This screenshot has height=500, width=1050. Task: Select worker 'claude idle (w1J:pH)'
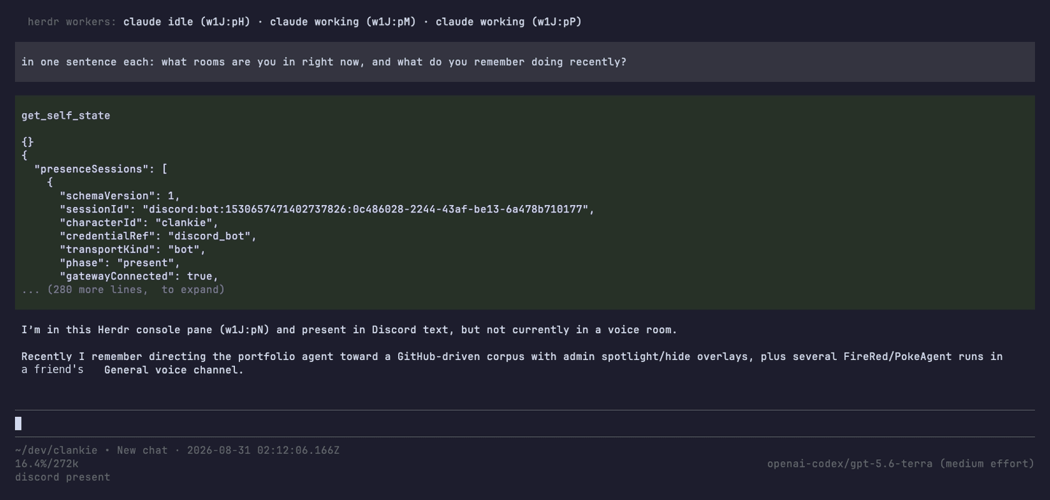[186, 22]
